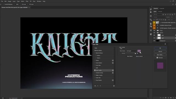Viewport: 176px width, 99px height.
Task: Open the Image menu
Action: 9,1
